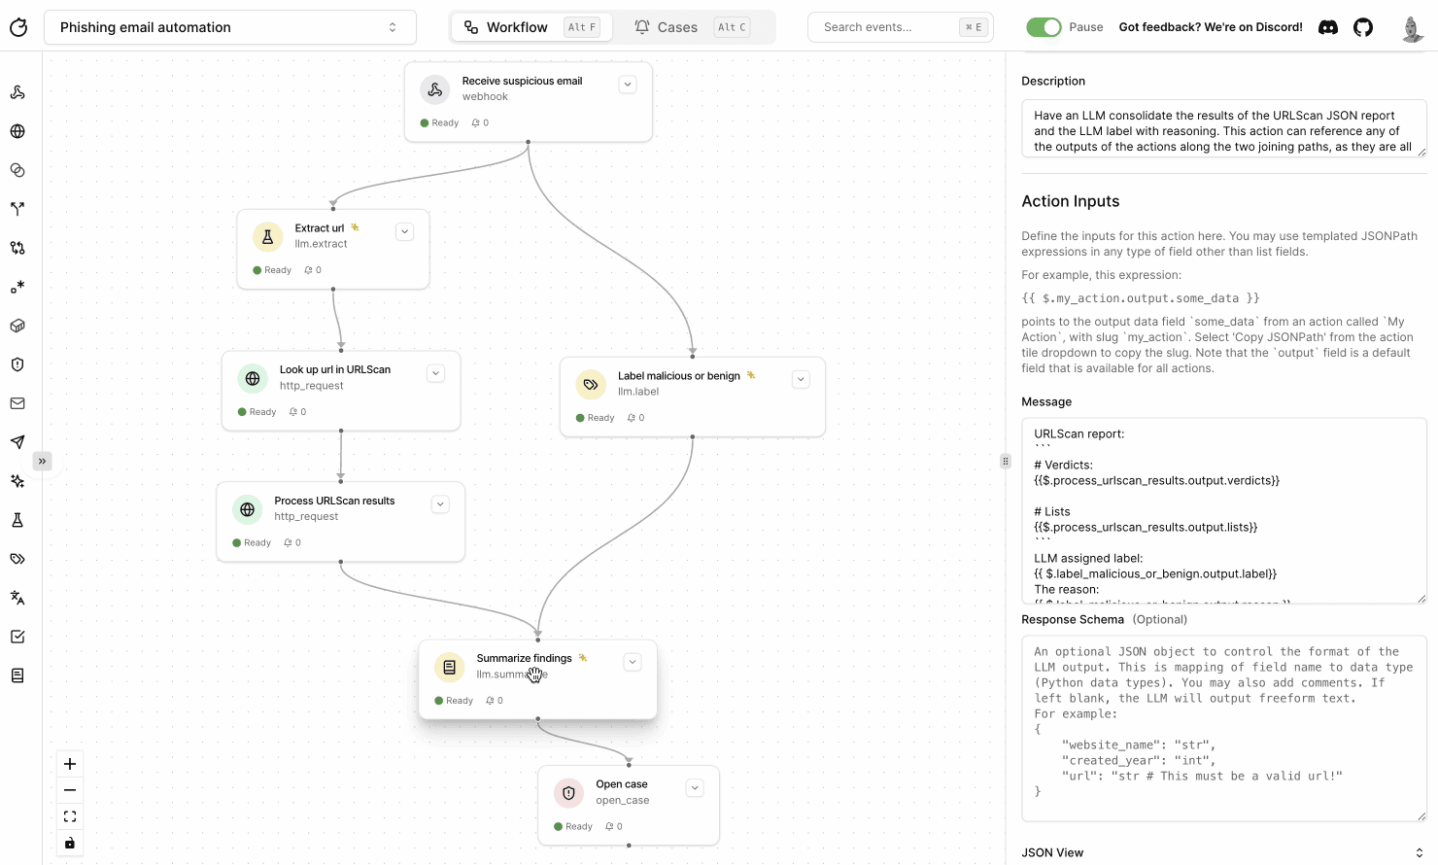Select the branch/condition icon in sidebar
This screenshot has width=1438, height=865.
tap(17, 209)
